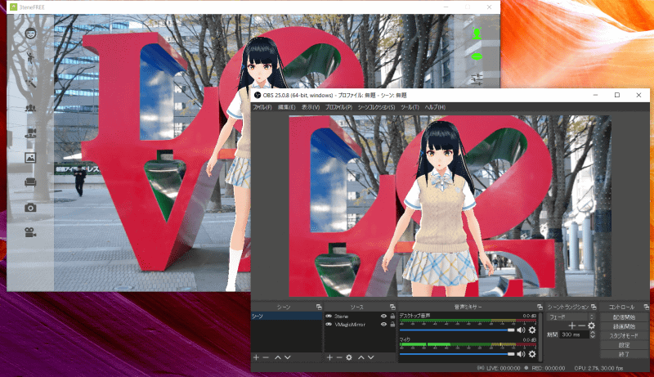Toggle the green lip sync icon in 3tene
The height and width of the screenshot is (377, 654).
pyautogui.click(x=477, y=56)
